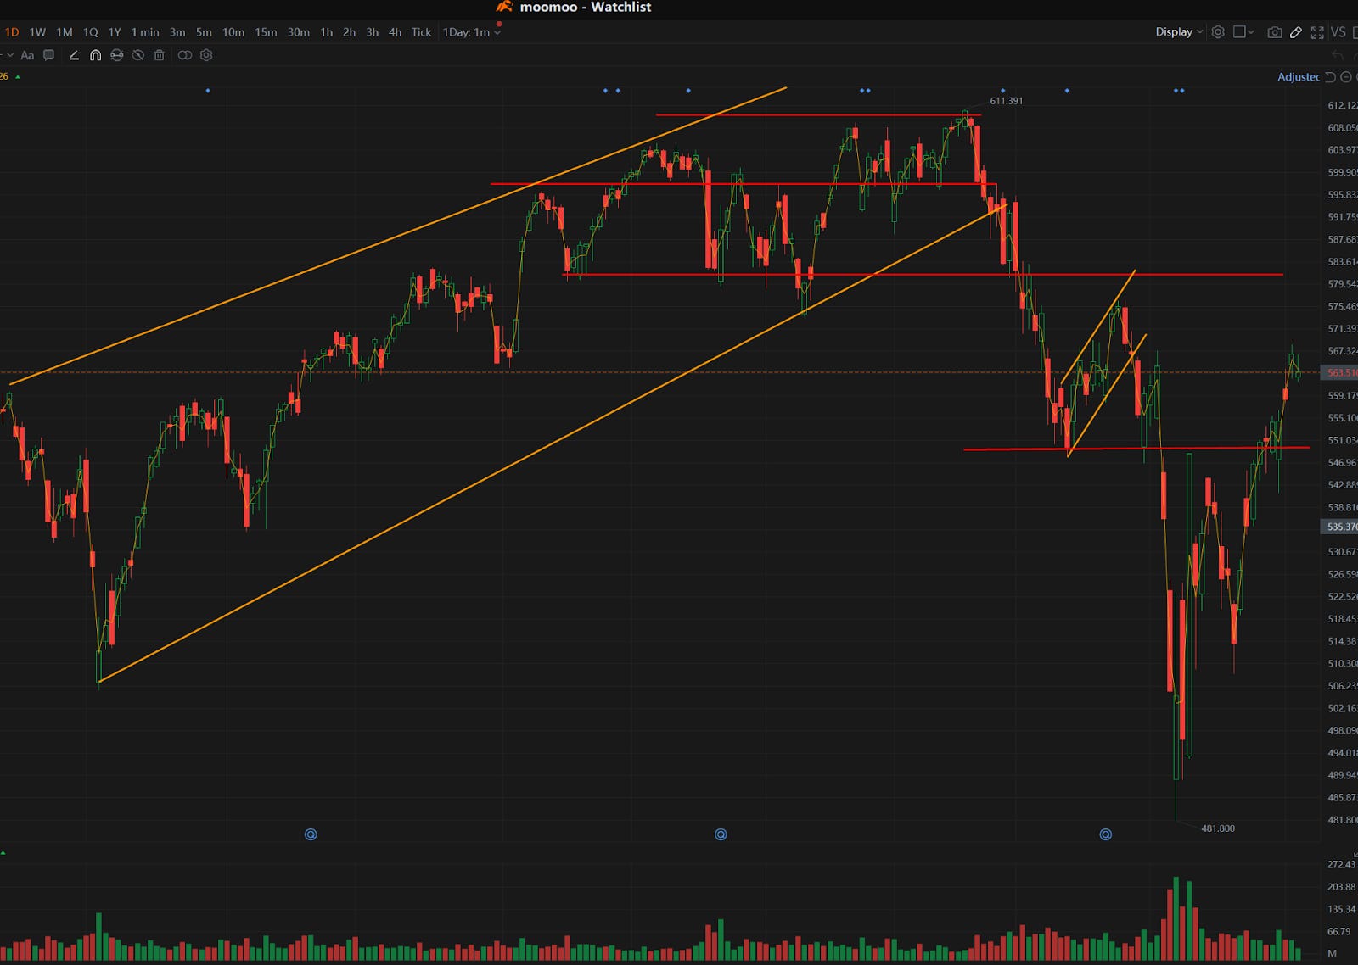The image size is (1358, 965).
Task: Select the 1h interval
Action: click(x=327, y=32)
